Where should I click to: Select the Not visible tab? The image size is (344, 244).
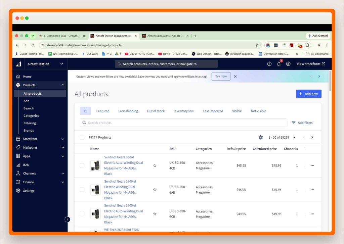pyautogui.click(x=258, y=111)
